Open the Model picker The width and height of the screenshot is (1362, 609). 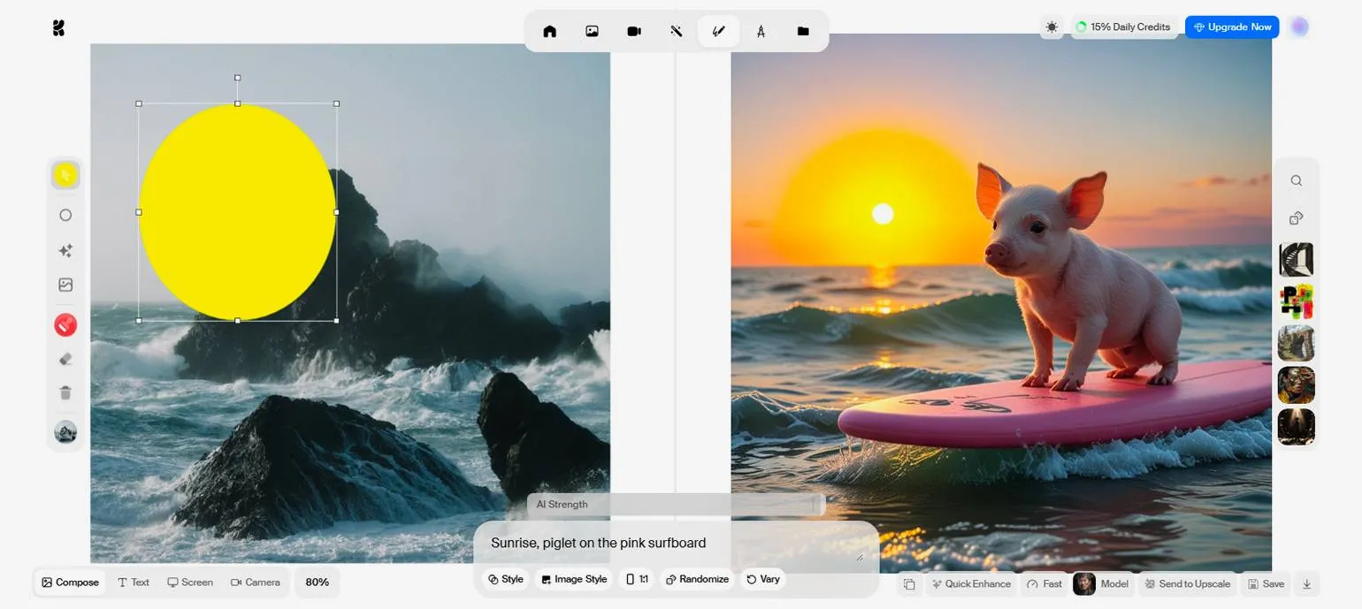(1102, 583)
